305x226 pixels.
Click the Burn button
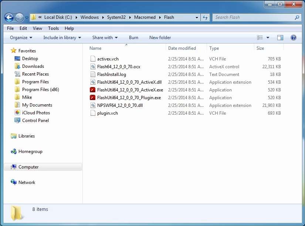point(133,38)
